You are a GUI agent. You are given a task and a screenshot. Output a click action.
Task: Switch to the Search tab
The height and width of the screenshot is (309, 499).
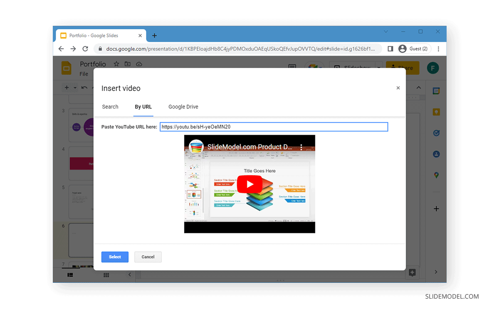click(110, 107)
